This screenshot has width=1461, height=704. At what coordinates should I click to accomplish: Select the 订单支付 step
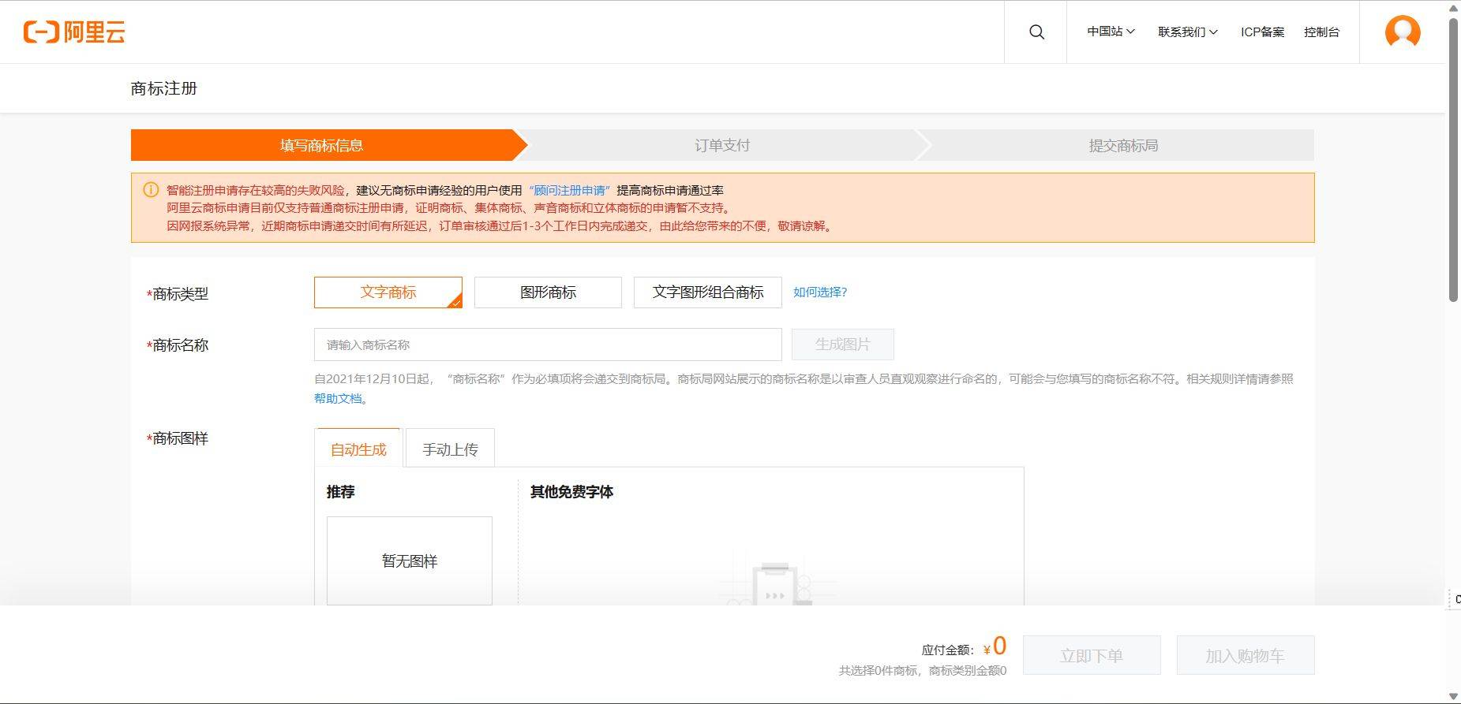pyautogui.click(x=721, y=145)
